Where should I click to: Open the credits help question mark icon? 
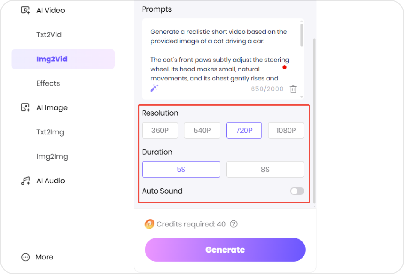[x=233, y=224]
